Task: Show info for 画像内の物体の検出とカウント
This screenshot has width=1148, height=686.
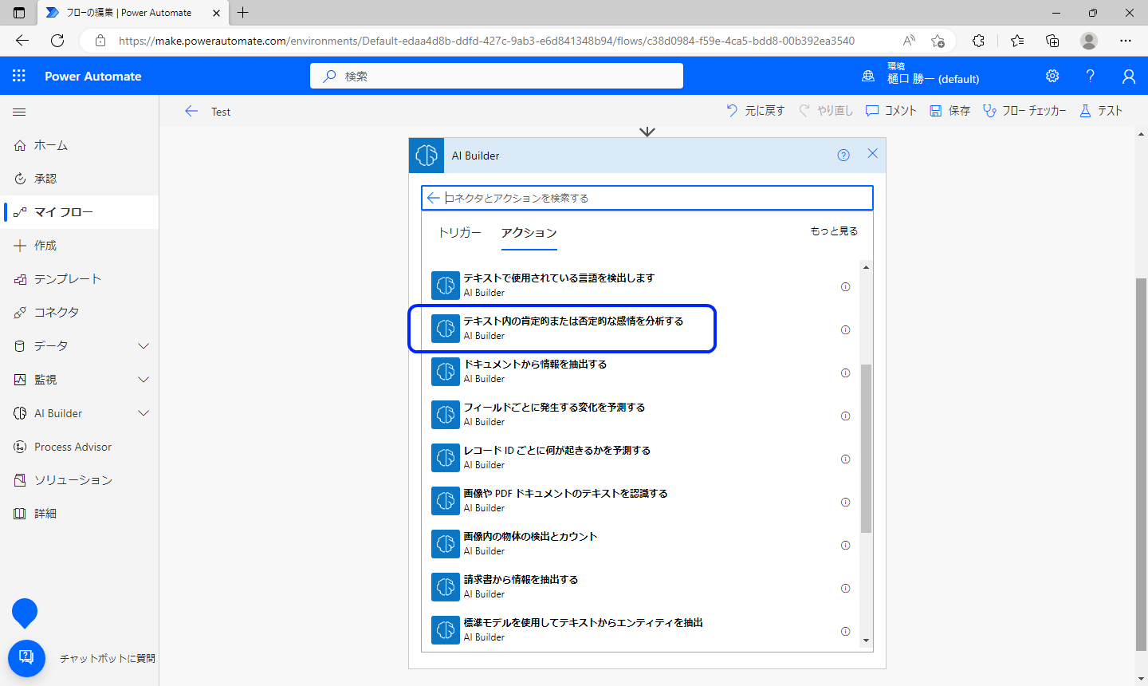Action: click(x=845, y=545)
